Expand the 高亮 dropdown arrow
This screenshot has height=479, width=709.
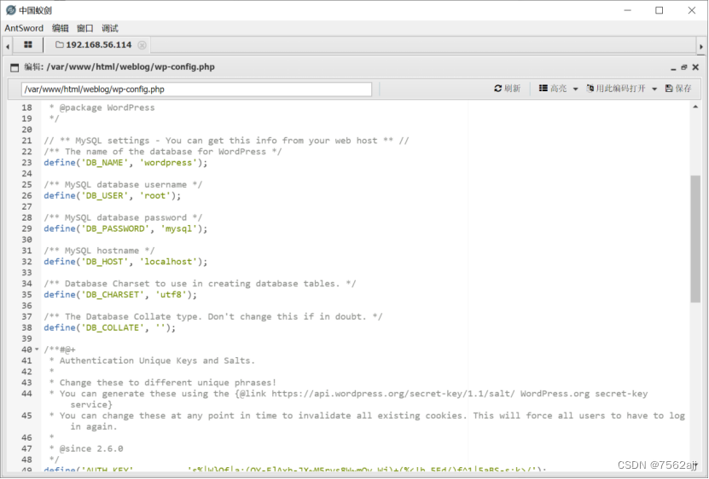coord(576,89)
